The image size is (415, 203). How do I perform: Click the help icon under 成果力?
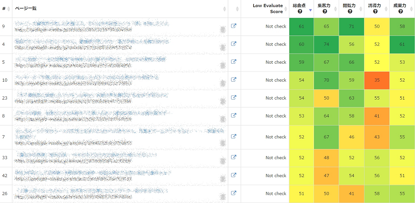coord(401,12)
